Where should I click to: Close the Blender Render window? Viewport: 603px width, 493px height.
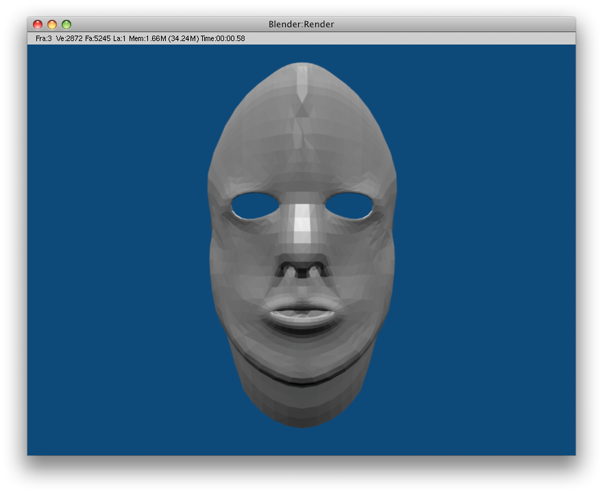click(x=38, y=25)
